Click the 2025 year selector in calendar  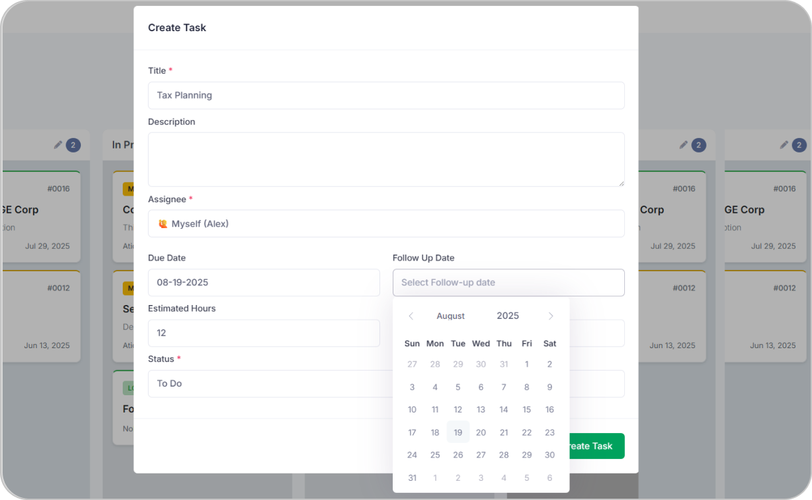coord(507,316)
